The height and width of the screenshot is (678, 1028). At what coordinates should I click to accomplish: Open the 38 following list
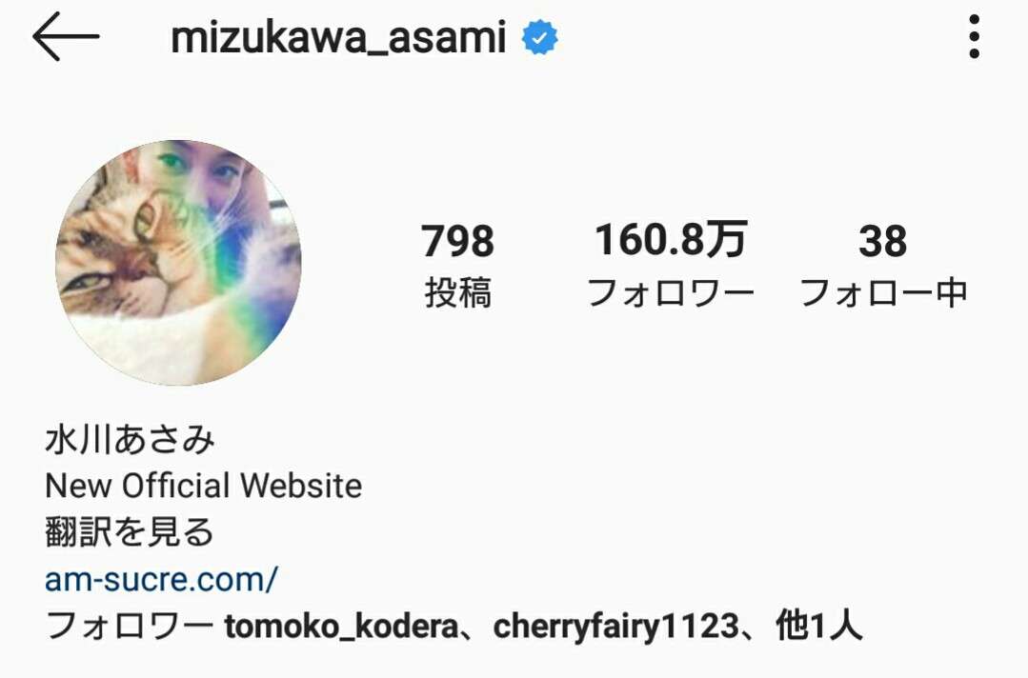(883, 266)
